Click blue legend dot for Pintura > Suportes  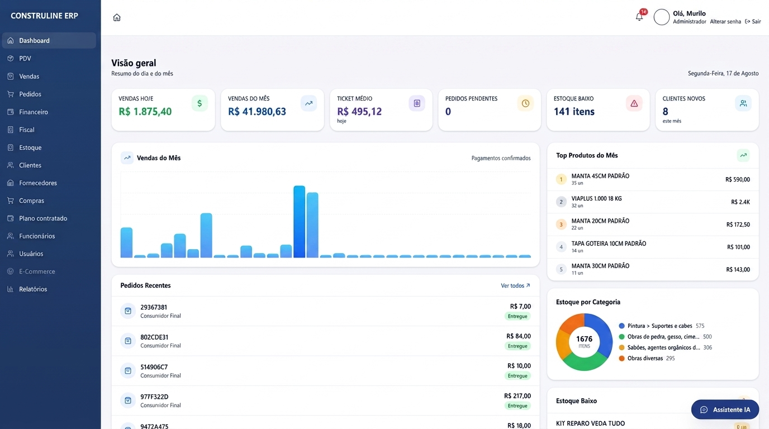tap(622, 326)
